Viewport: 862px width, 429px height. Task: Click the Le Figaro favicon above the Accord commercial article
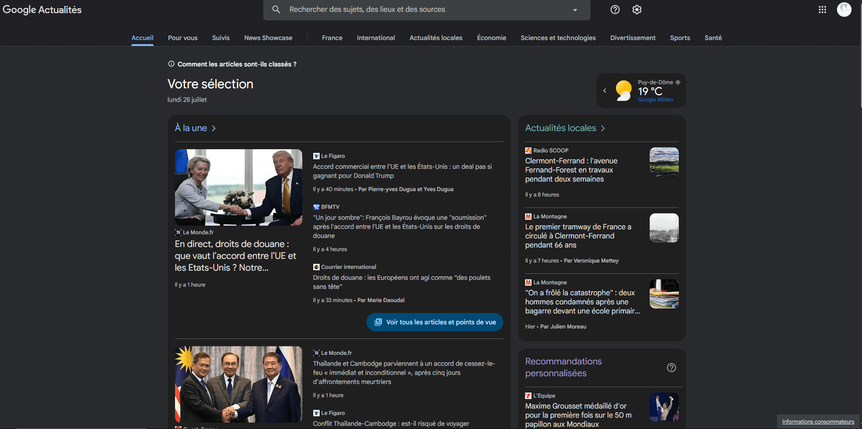316,156
